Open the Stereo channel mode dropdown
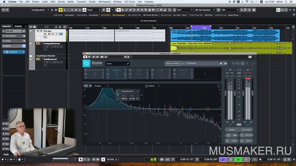This screenshot has width=296, height=166. tap(152, 86)
